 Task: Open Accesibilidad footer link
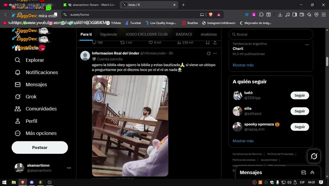(x=269, y=160)
